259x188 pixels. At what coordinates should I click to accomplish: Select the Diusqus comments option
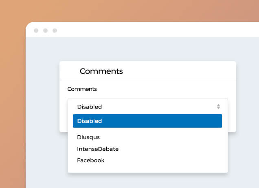(88, 137)
